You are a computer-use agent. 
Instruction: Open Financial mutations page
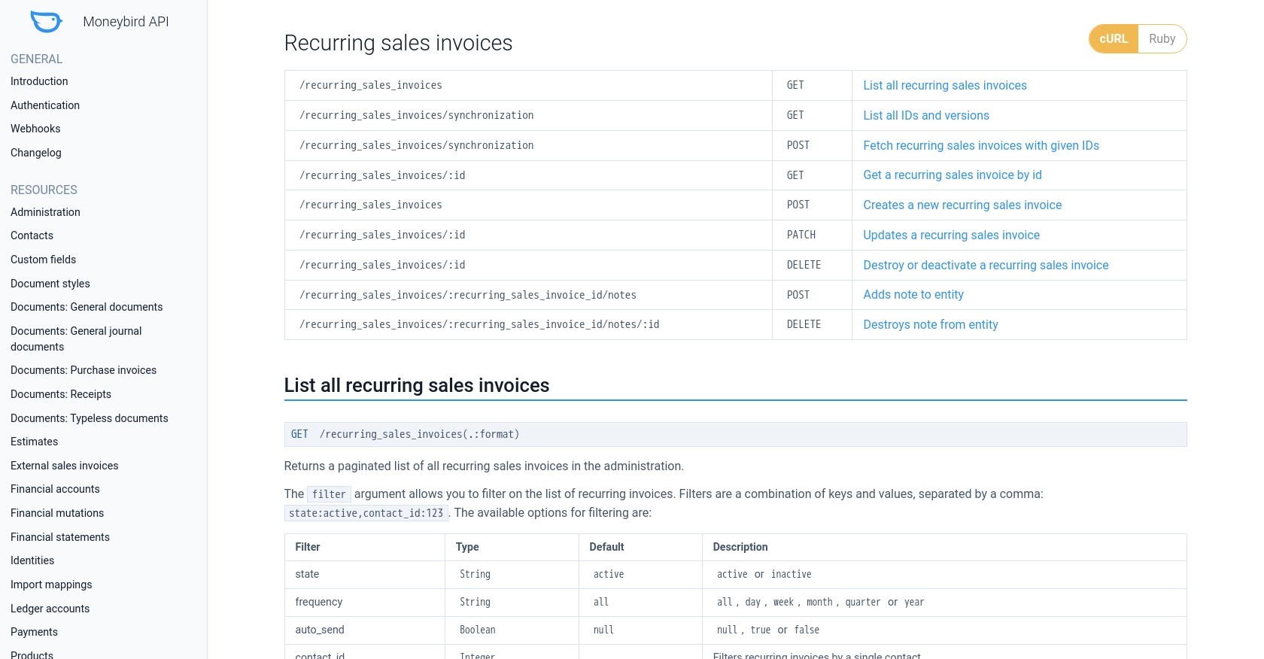(57, 513)
